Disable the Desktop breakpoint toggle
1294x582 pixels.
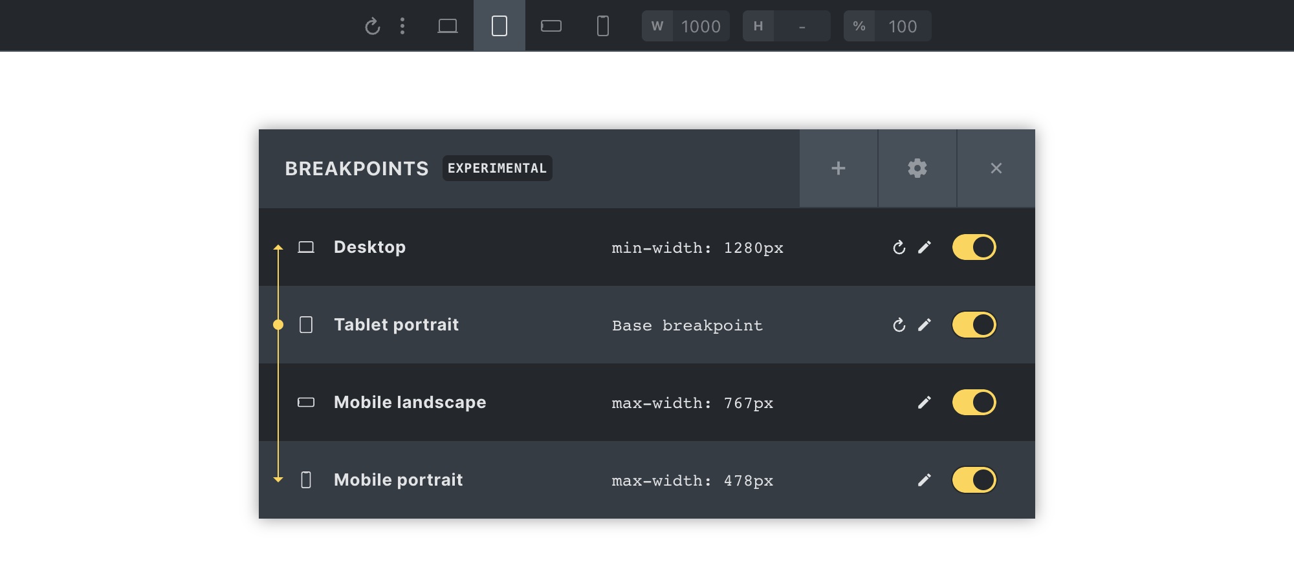click(974, 247)
